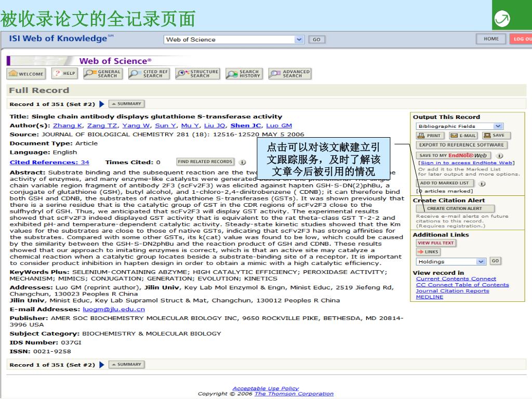Image resolution: width=532 pixels, height=399 pixels.
Task: Click email link luogm@jlu.edu.cn
Action: coord(114,310)
